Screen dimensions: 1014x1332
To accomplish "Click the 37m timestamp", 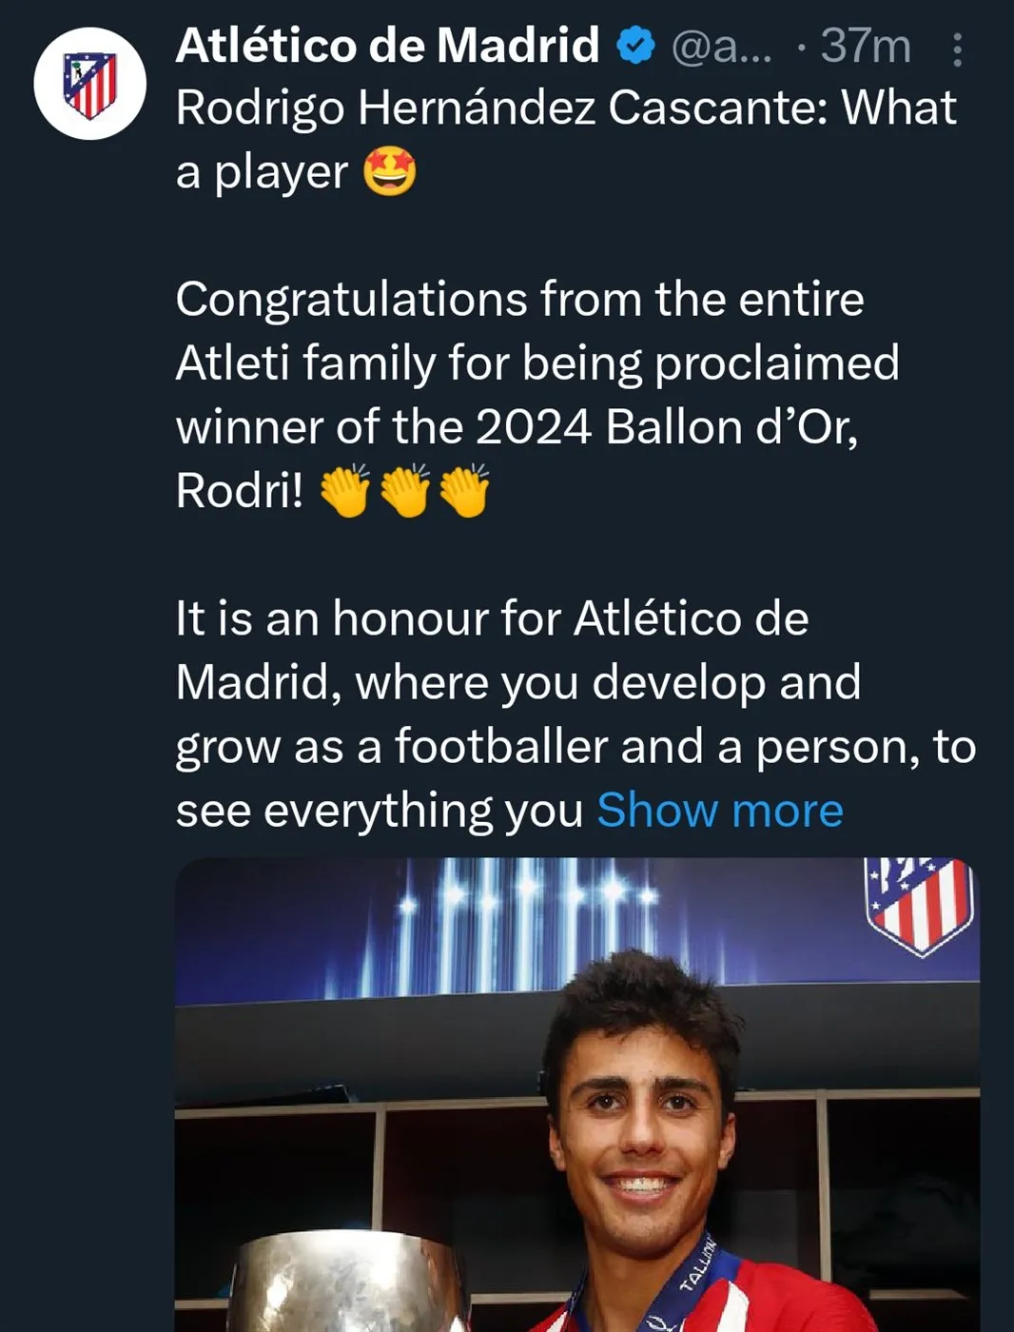I will click(865, 46).
